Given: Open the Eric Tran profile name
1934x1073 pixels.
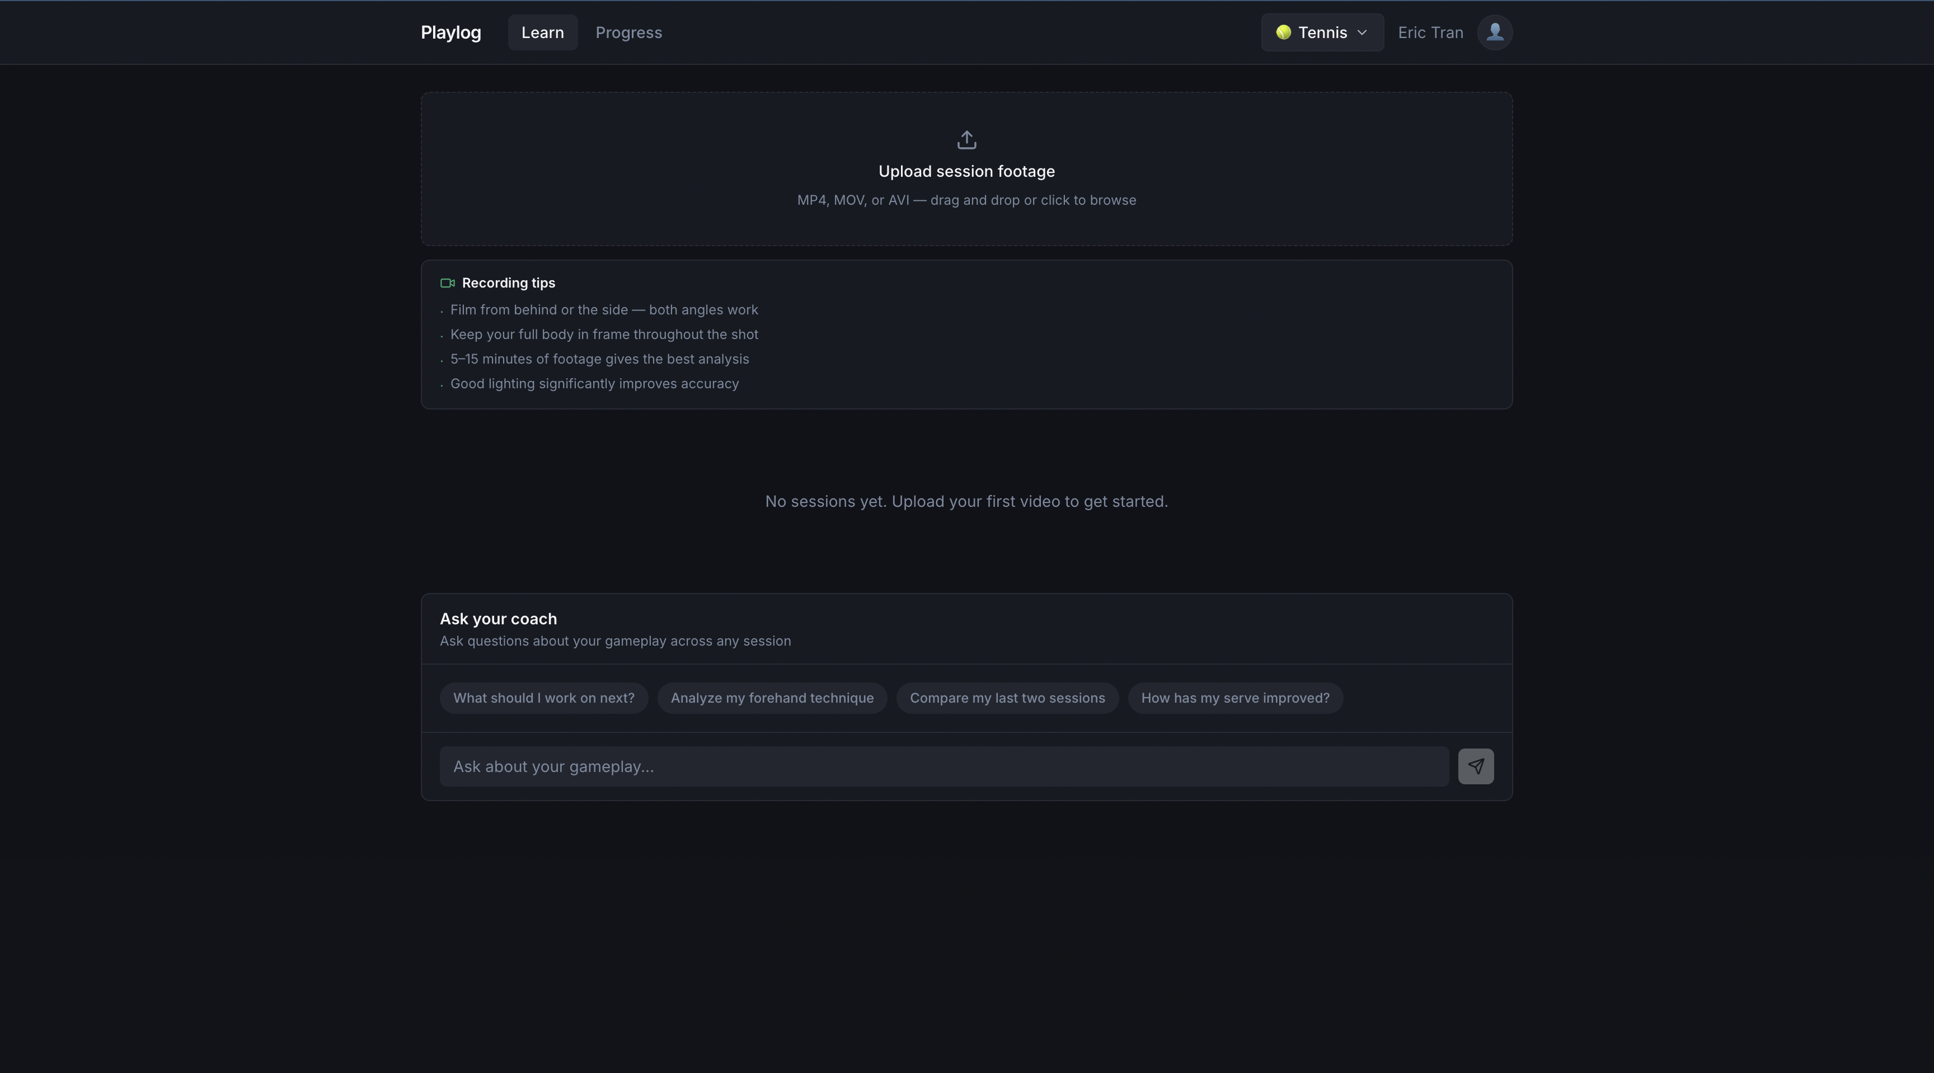Looking at the screenshot, I should pyautogui.click(x=1430, y=32).
